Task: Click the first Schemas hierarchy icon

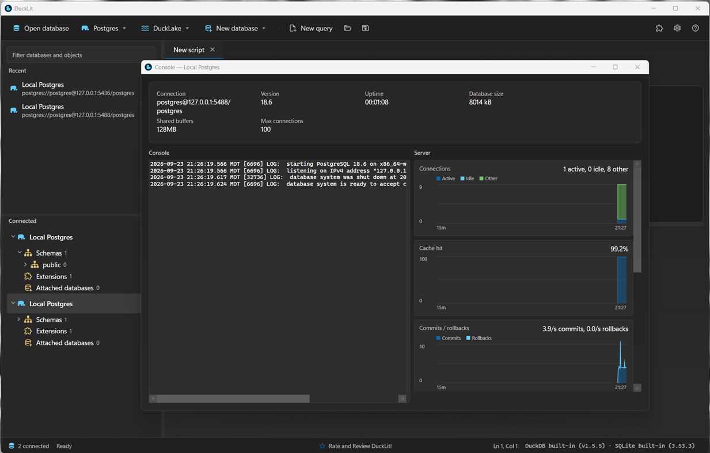Action: [28, 253]
